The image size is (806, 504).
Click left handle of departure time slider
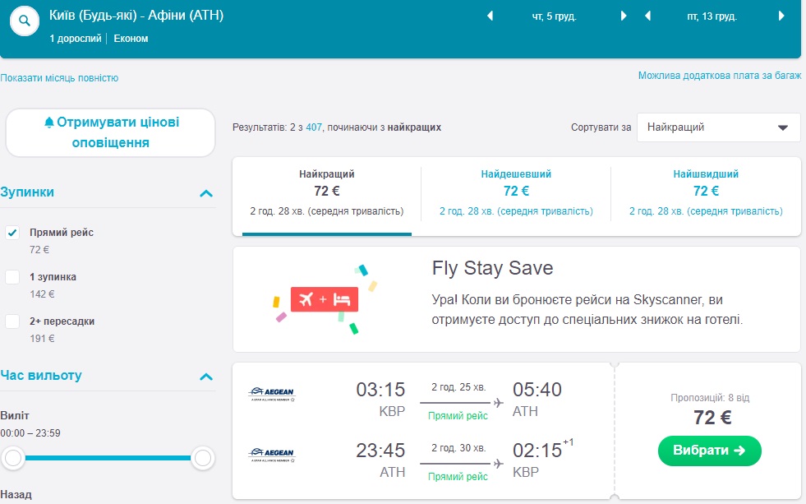12,458
